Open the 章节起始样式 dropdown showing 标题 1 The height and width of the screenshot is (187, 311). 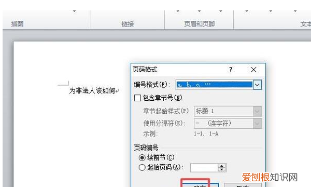tap(228, 111)
